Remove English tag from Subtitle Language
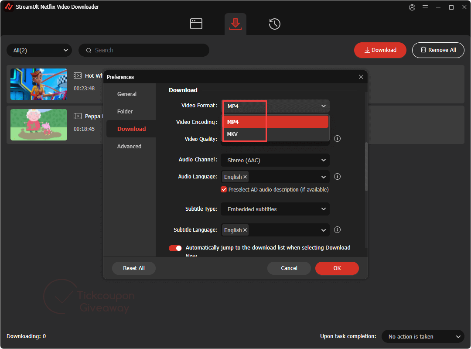 click(x=245, y=230)
